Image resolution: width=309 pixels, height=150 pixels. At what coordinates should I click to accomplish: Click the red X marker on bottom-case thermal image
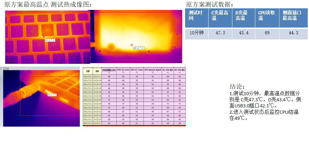(x=132, y=45)
